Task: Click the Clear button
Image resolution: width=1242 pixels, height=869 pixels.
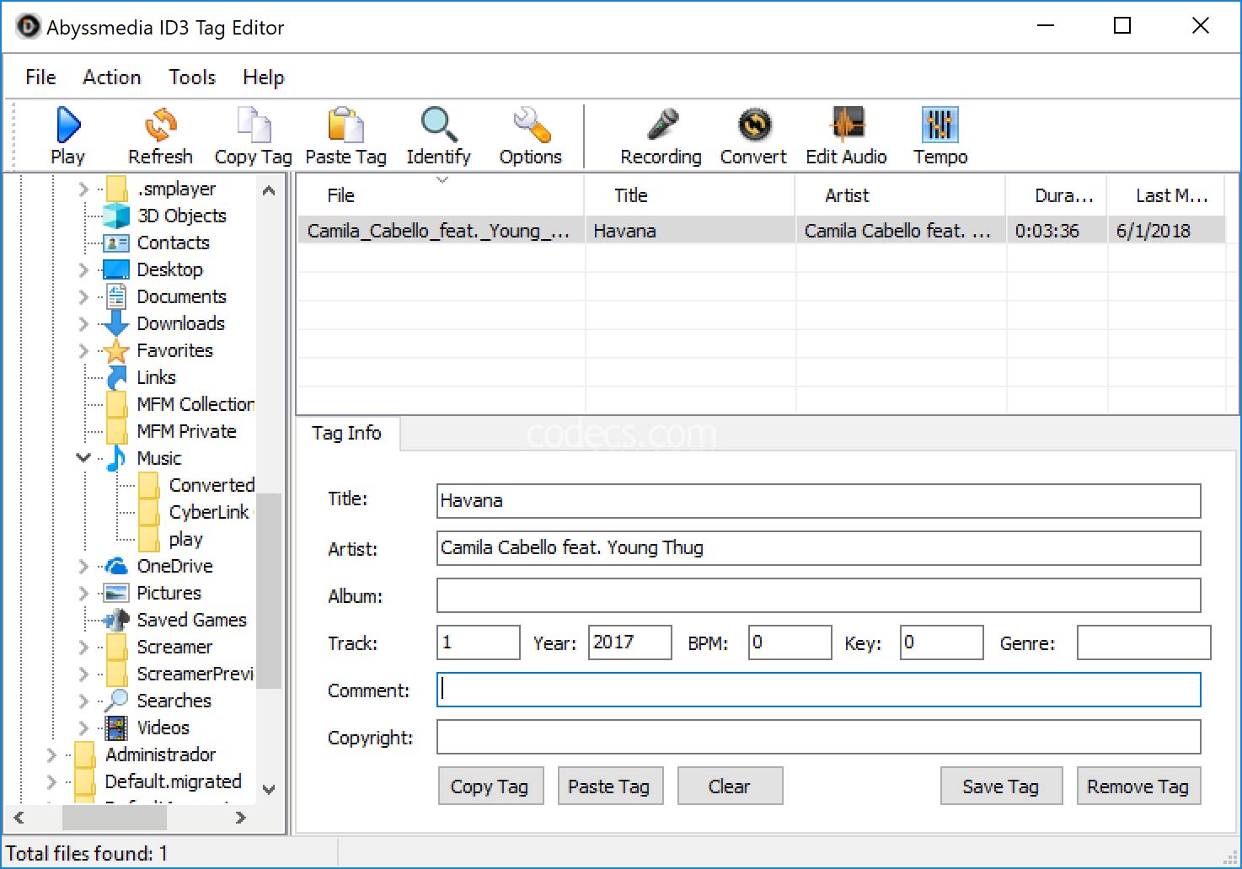Action: 730,786
